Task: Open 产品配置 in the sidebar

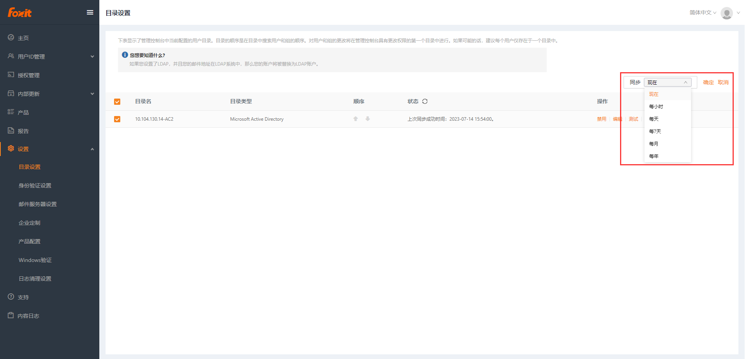Action: tap(29, 241)
